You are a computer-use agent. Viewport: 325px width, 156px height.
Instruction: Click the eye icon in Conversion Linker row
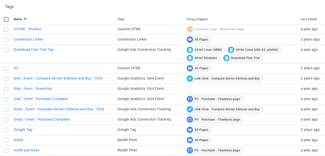click(x=190, y=40)
